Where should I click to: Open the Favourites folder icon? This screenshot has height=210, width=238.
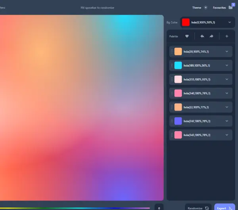click(x=230, y=8)
